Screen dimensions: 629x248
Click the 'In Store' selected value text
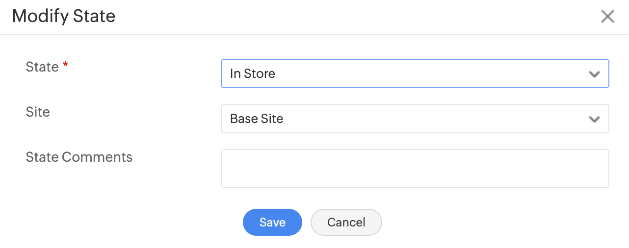(x=252, y=74)
